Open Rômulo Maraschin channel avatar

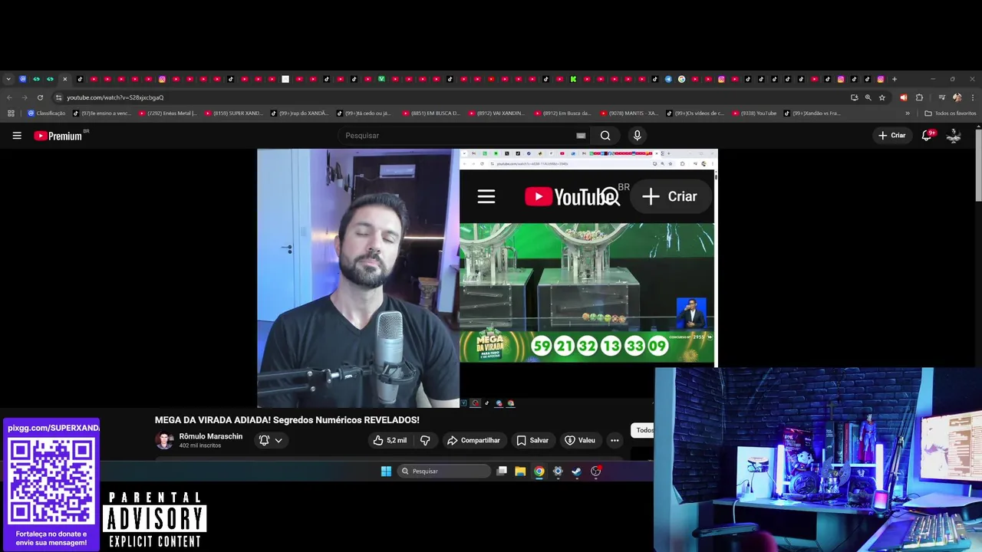click(x=164, y=440)
